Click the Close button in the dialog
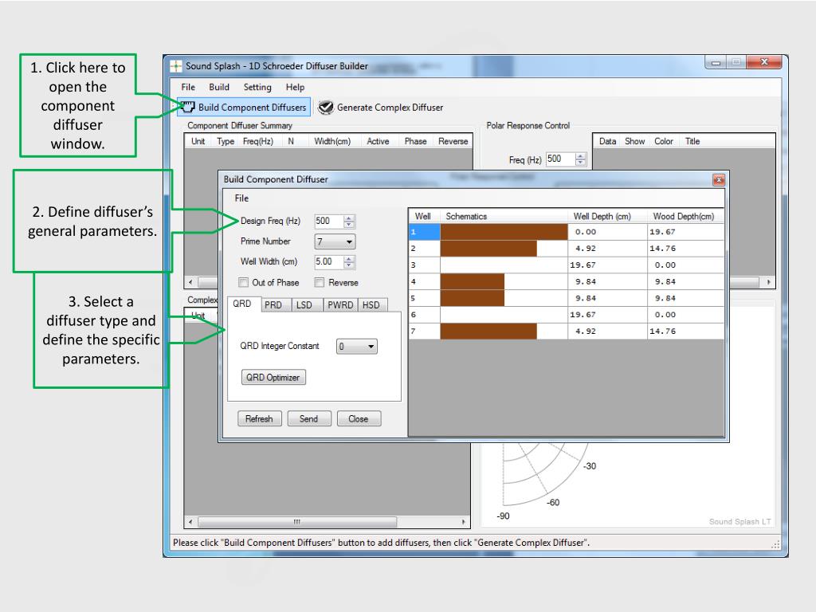 [x=359, y=419]
